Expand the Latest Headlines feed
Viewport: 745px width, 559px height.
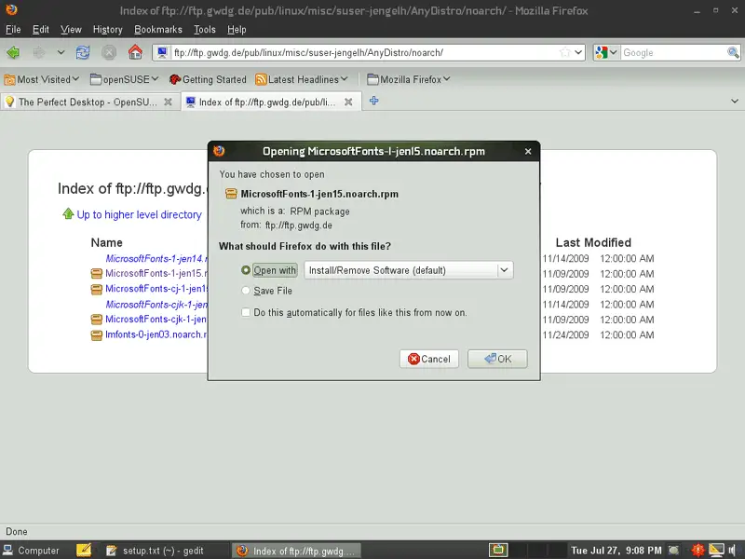tap(301, 79)
